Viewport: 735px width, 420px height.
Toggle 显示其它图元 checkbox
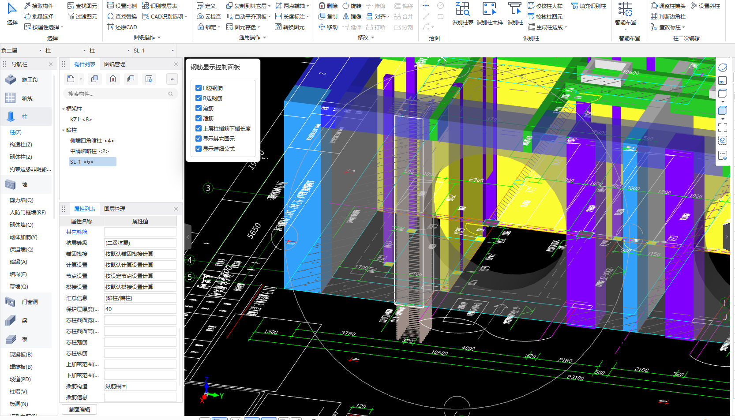click(x=199, y=139)
